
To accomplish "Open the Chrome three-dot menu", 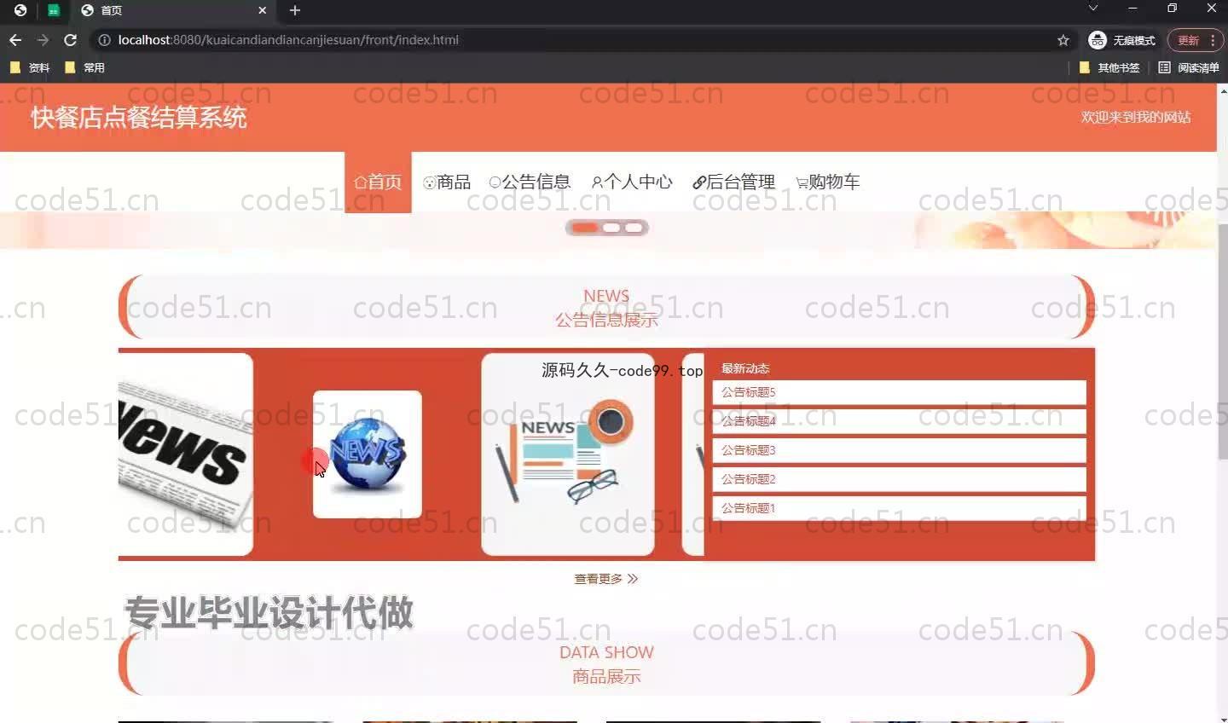I will point(1213,40).
